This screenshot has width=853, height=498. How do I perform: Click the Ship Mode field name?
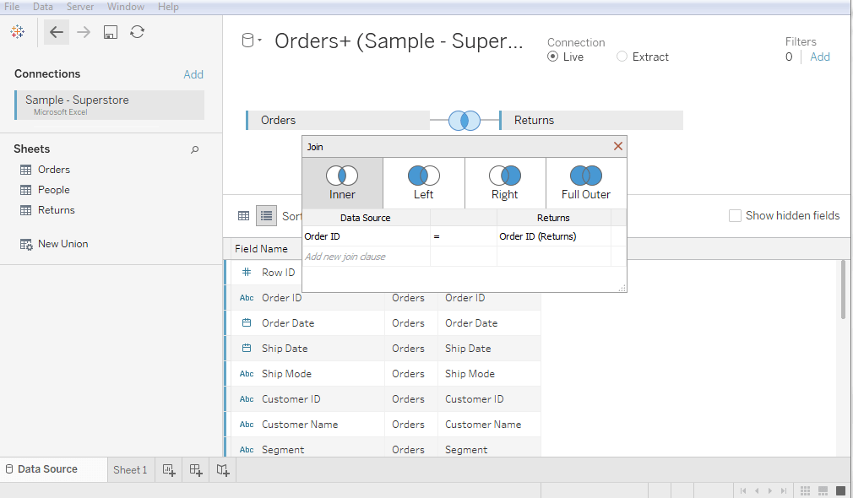tap(286, 374)
